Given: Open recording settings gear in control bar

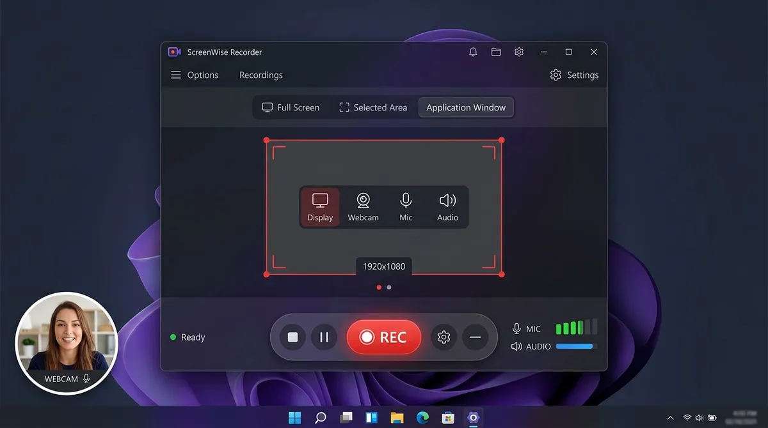Looking at the screenshot, I should coord(444,337).
